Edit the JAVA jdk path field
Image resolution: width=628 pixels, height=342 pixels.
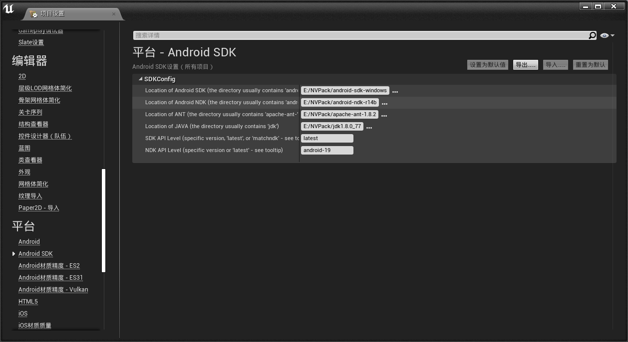point(332,126)
